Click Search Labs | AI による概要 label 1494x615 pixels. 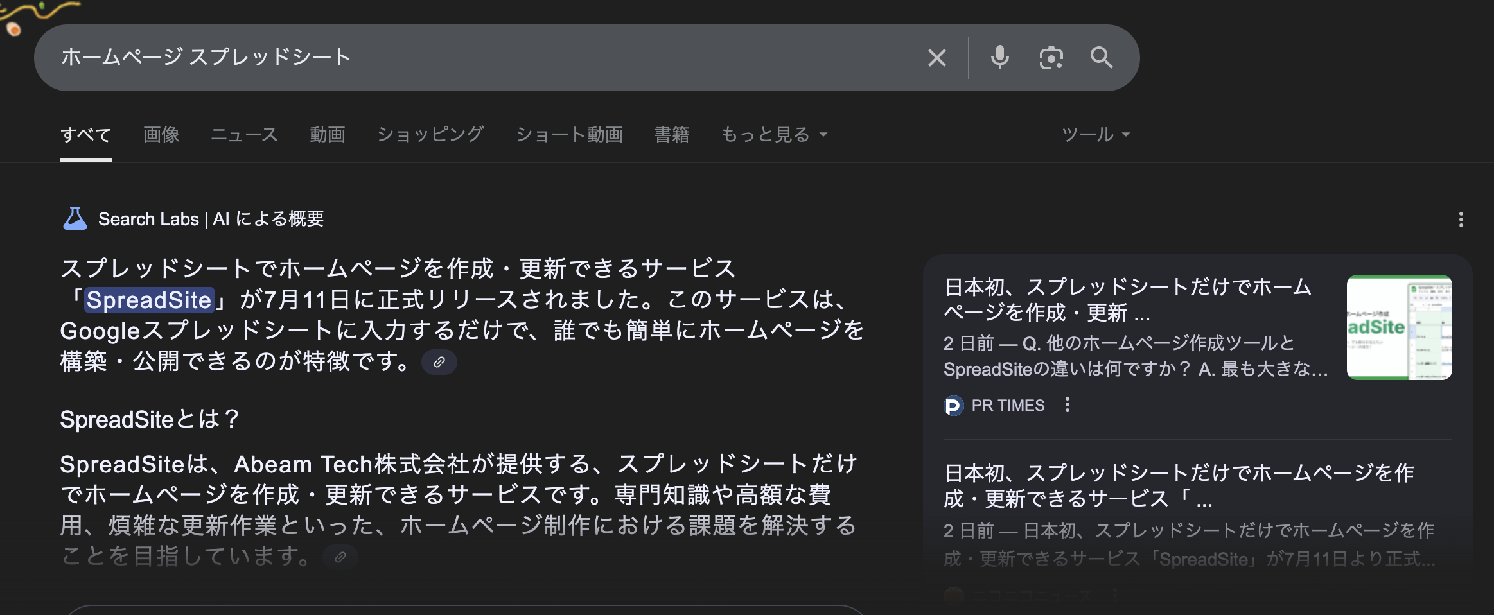(x=211, y=219)
